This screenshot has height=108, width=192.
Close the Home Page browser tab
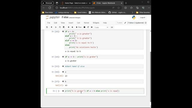point(90,3)
